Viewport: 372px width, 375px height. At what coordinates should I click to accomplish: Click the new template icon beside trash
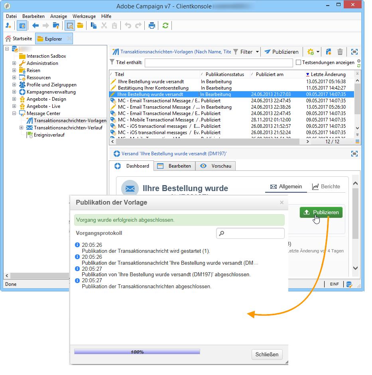[329, 52]
